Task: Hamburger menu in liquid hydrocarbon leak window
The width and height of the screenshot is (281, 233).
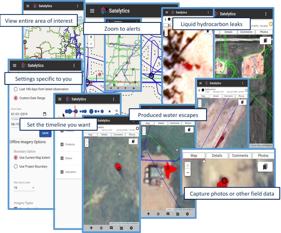Action: [167, 12]
